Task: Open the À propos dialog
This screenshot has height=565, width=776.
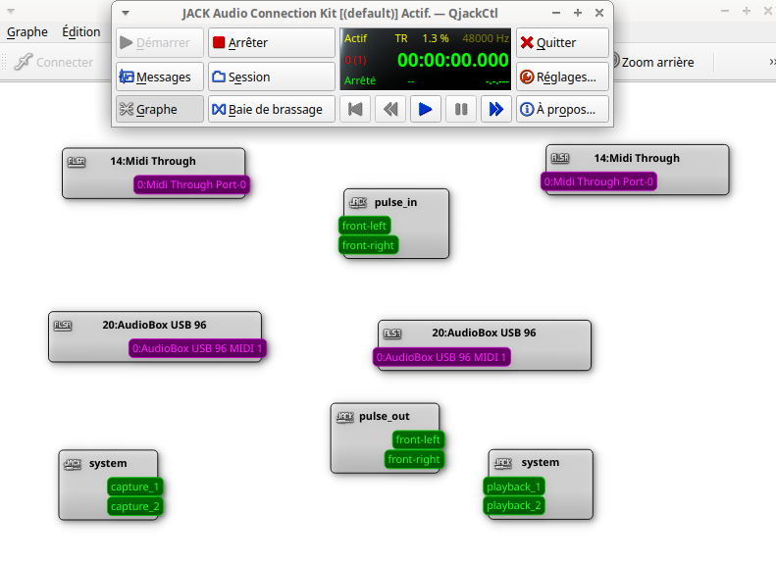Action: pos(562,109)
